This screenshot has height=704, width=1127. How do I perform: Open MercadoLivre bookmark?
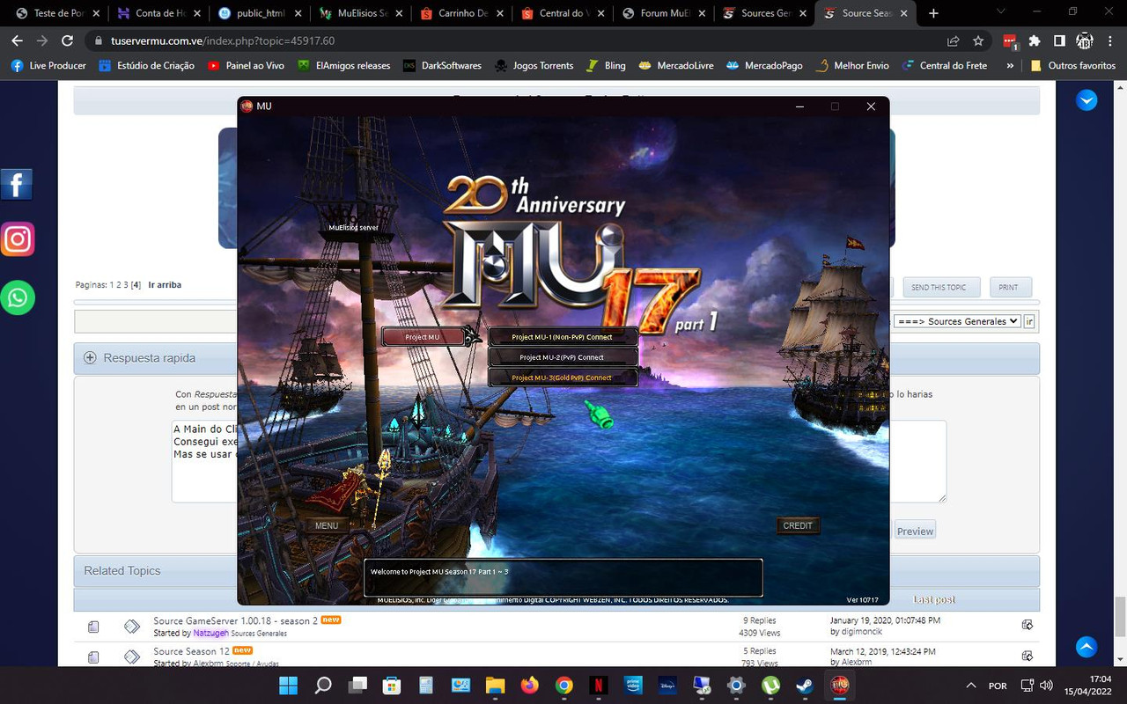676,65
